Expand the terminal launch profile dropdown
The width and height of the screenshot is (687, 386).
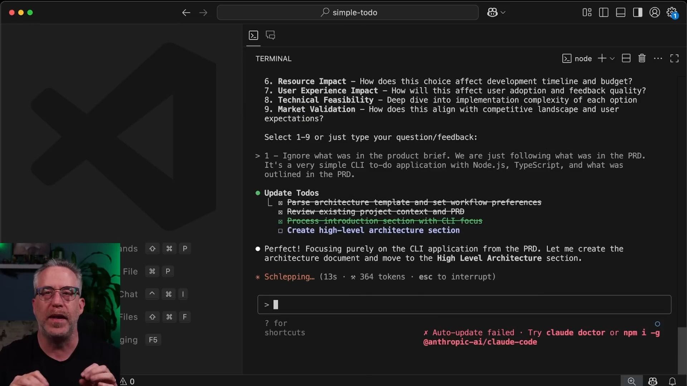coord(612,58)
